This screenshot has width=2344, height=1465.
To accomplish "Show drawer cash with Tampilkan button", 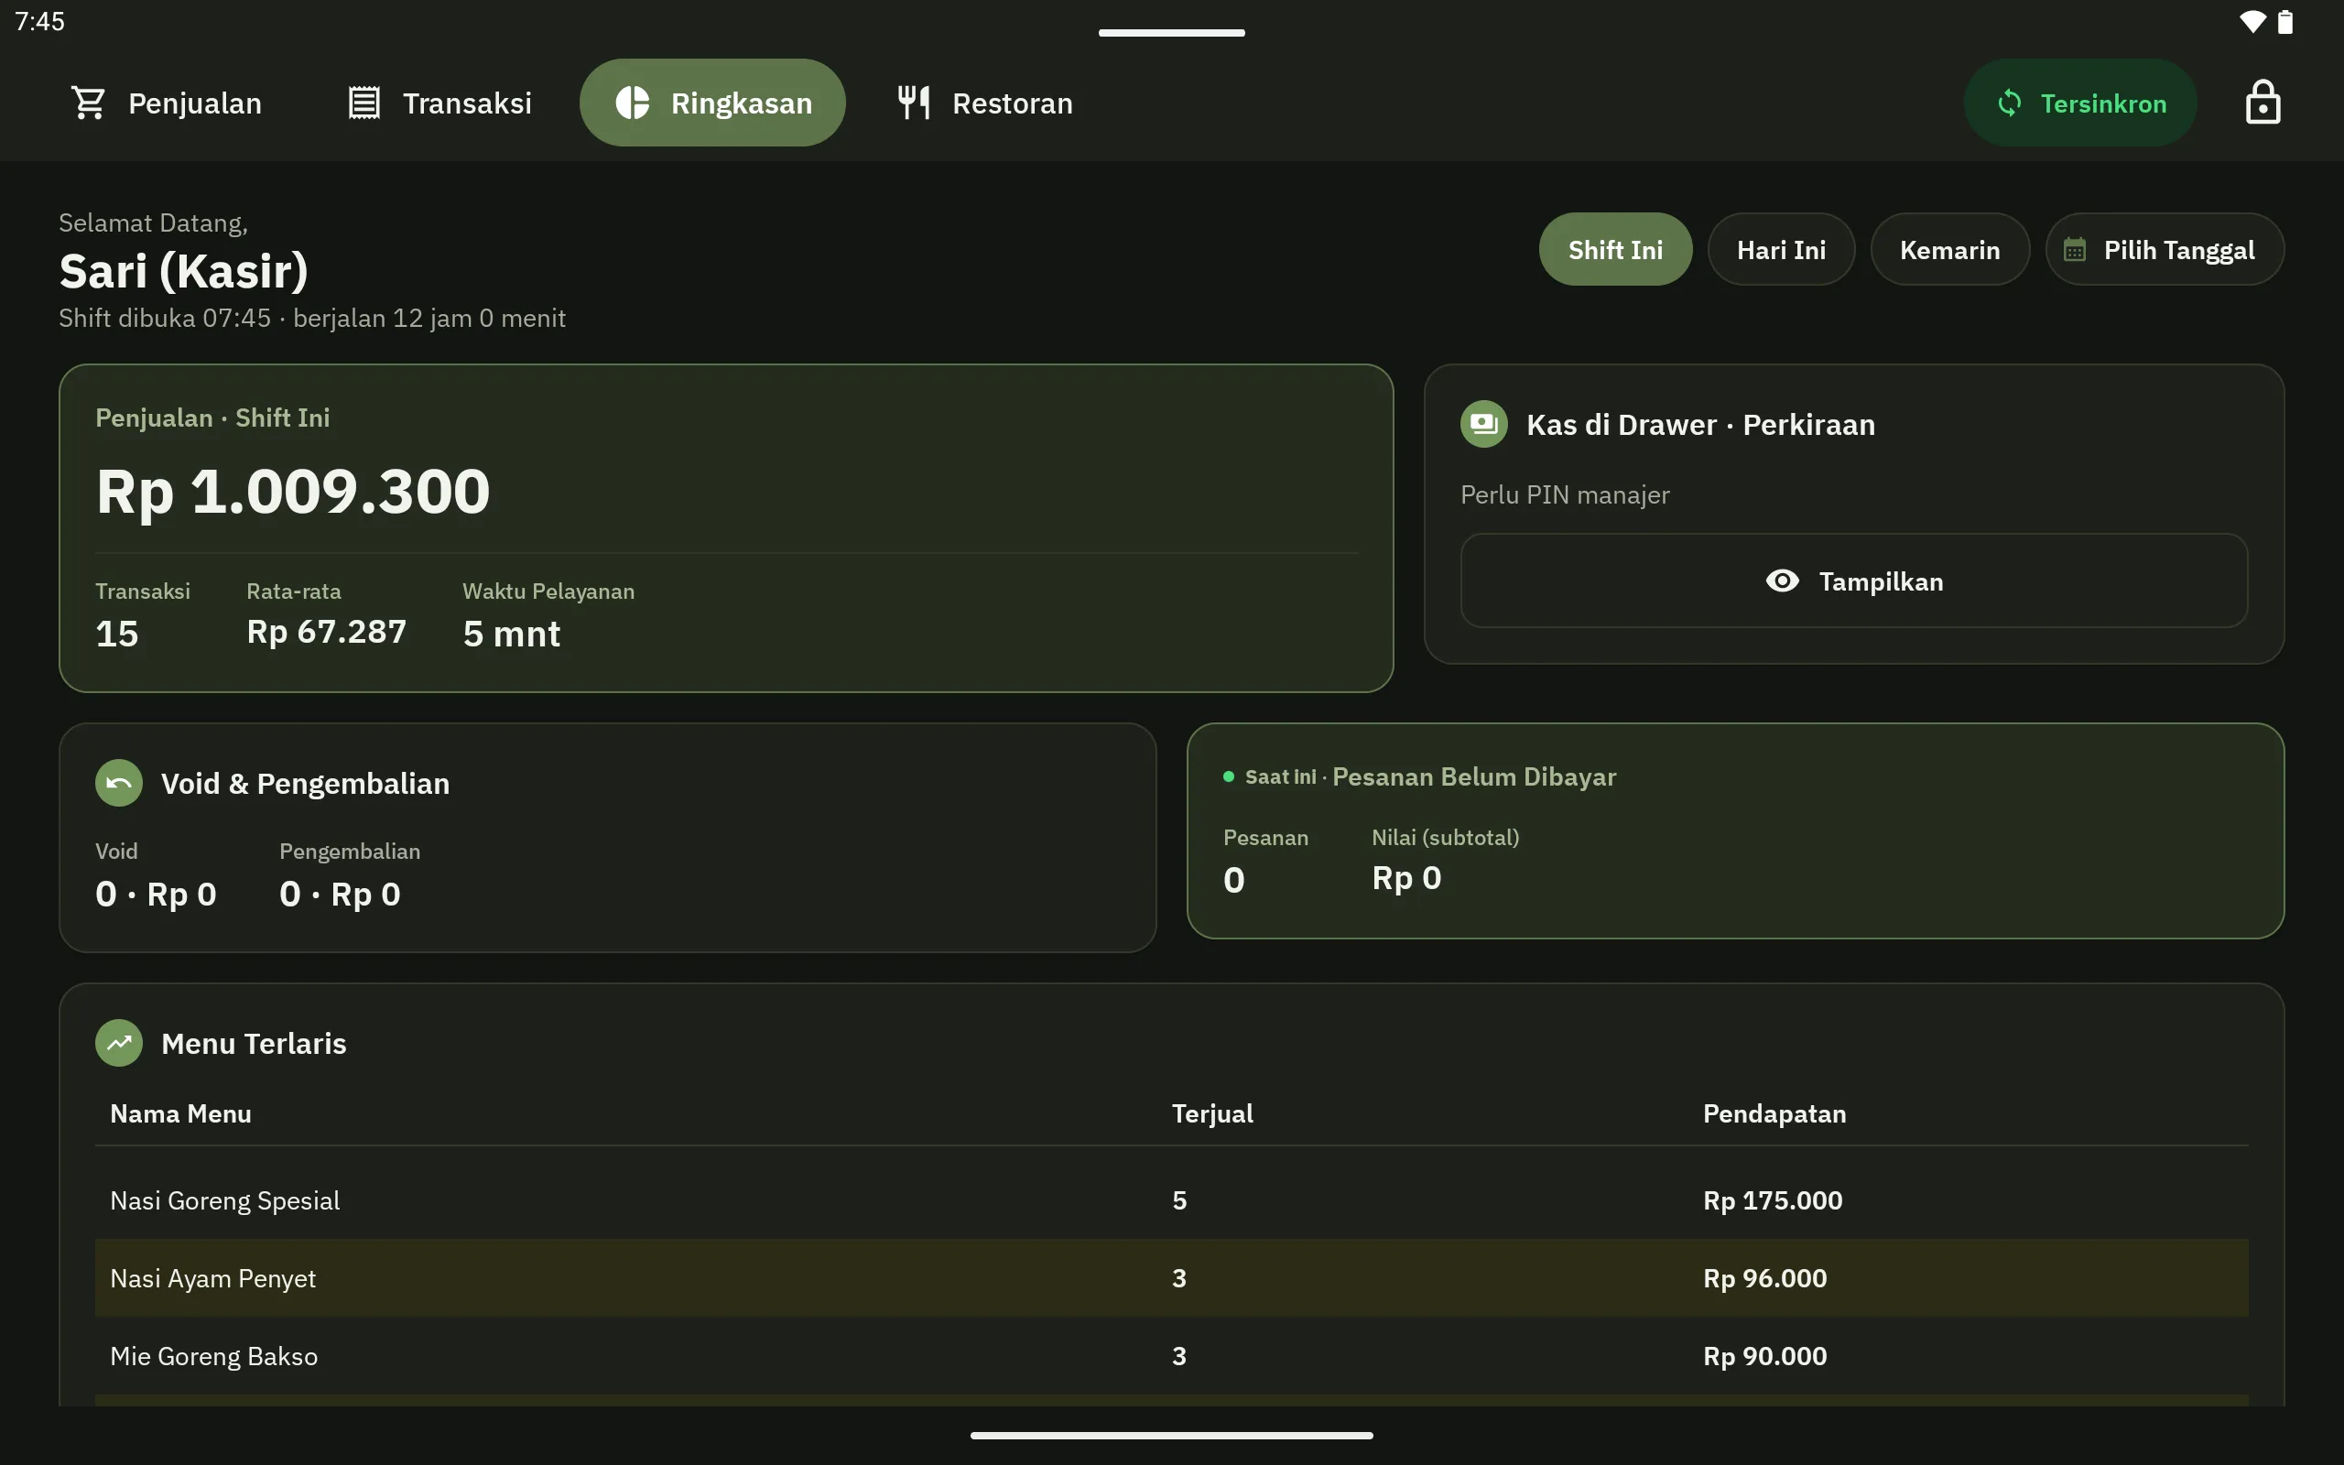I will [1853, 581].
